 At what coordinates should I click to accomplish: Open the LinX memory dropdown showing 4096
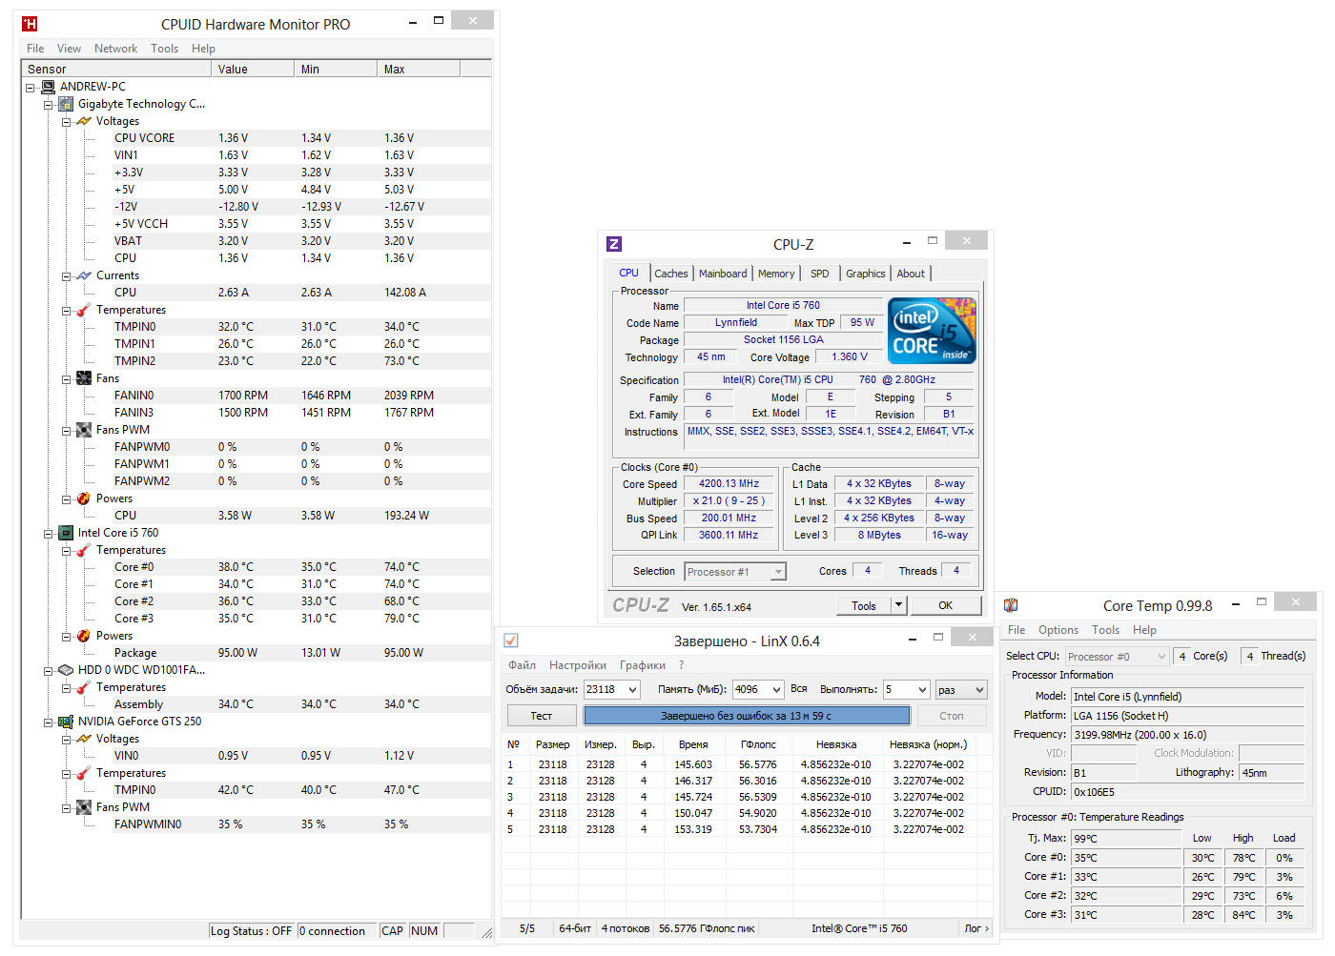coord(775,689)
